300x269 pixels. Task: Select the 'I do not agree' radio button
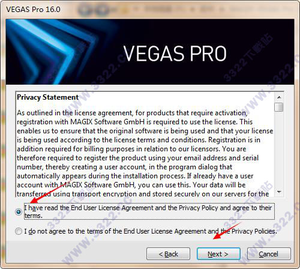[19, 231]
